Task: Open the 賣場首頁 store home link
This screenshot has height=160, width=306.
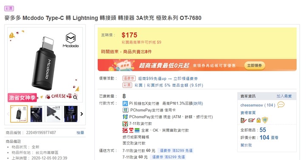Action: (x=248, y=113)
